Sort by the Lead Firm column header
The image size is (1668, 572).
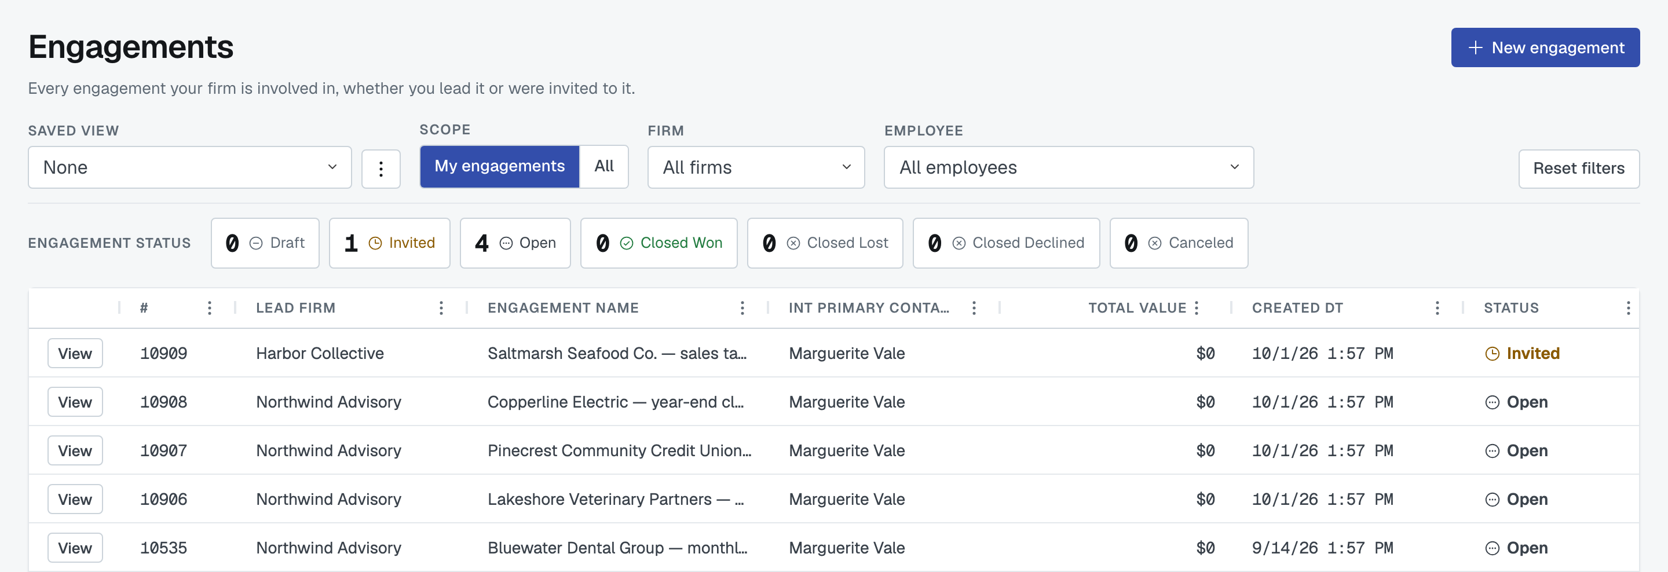click(x=295, y=308)
